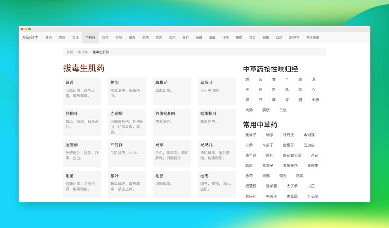Click the active 中药材 navigation tab
Screen dimensions: 389x228
click(90, 38)
